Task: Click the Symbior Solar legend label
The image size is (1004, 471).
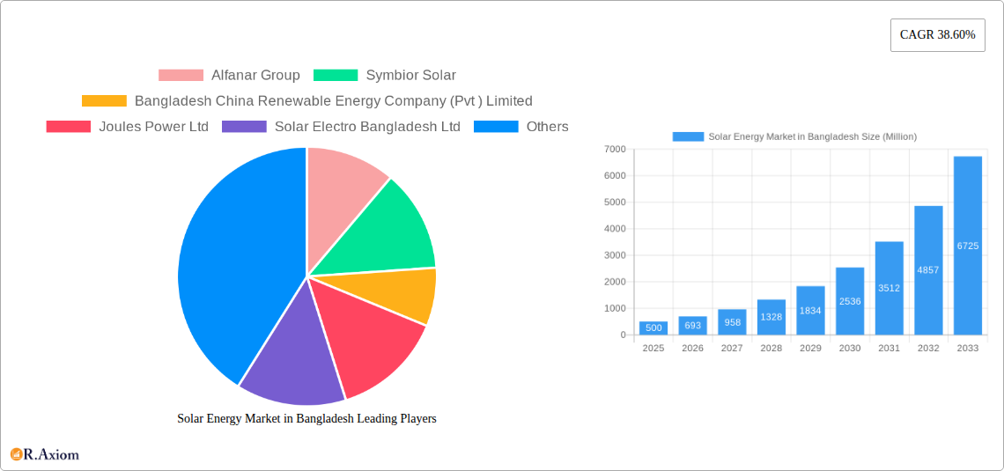Action: (x=411, y=76)
